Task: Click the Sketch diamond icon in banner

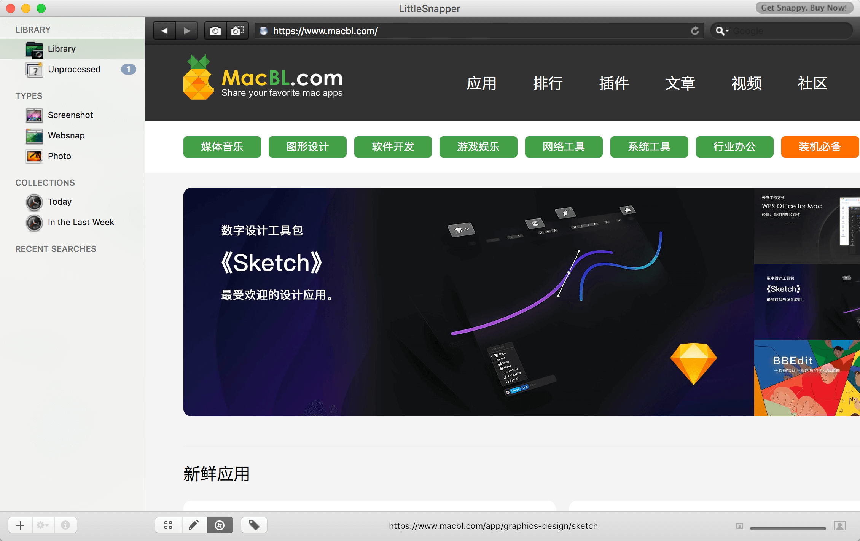Action: (693, 364)
